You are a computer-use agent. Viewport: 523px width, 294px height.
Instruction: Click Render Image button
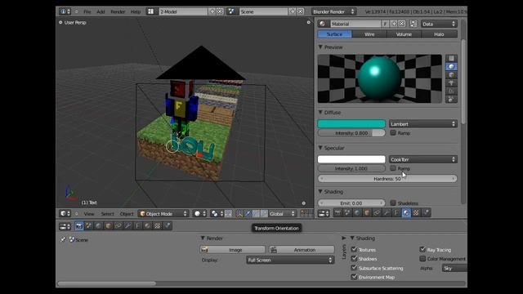point(232,250)
